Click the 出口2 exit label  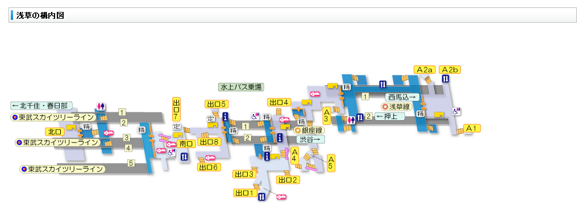(x=288, y=180)
